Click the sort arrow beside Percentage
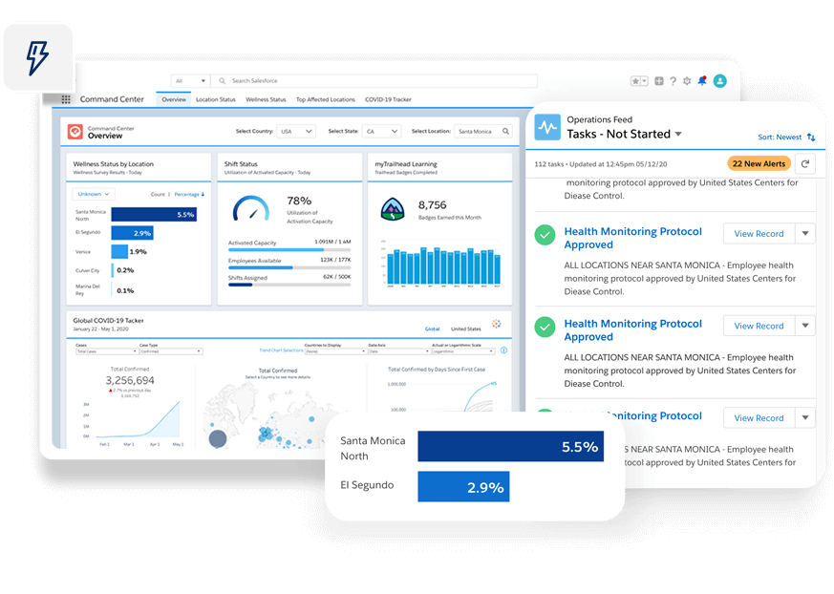The image size is (834, 594). point(203,195)
